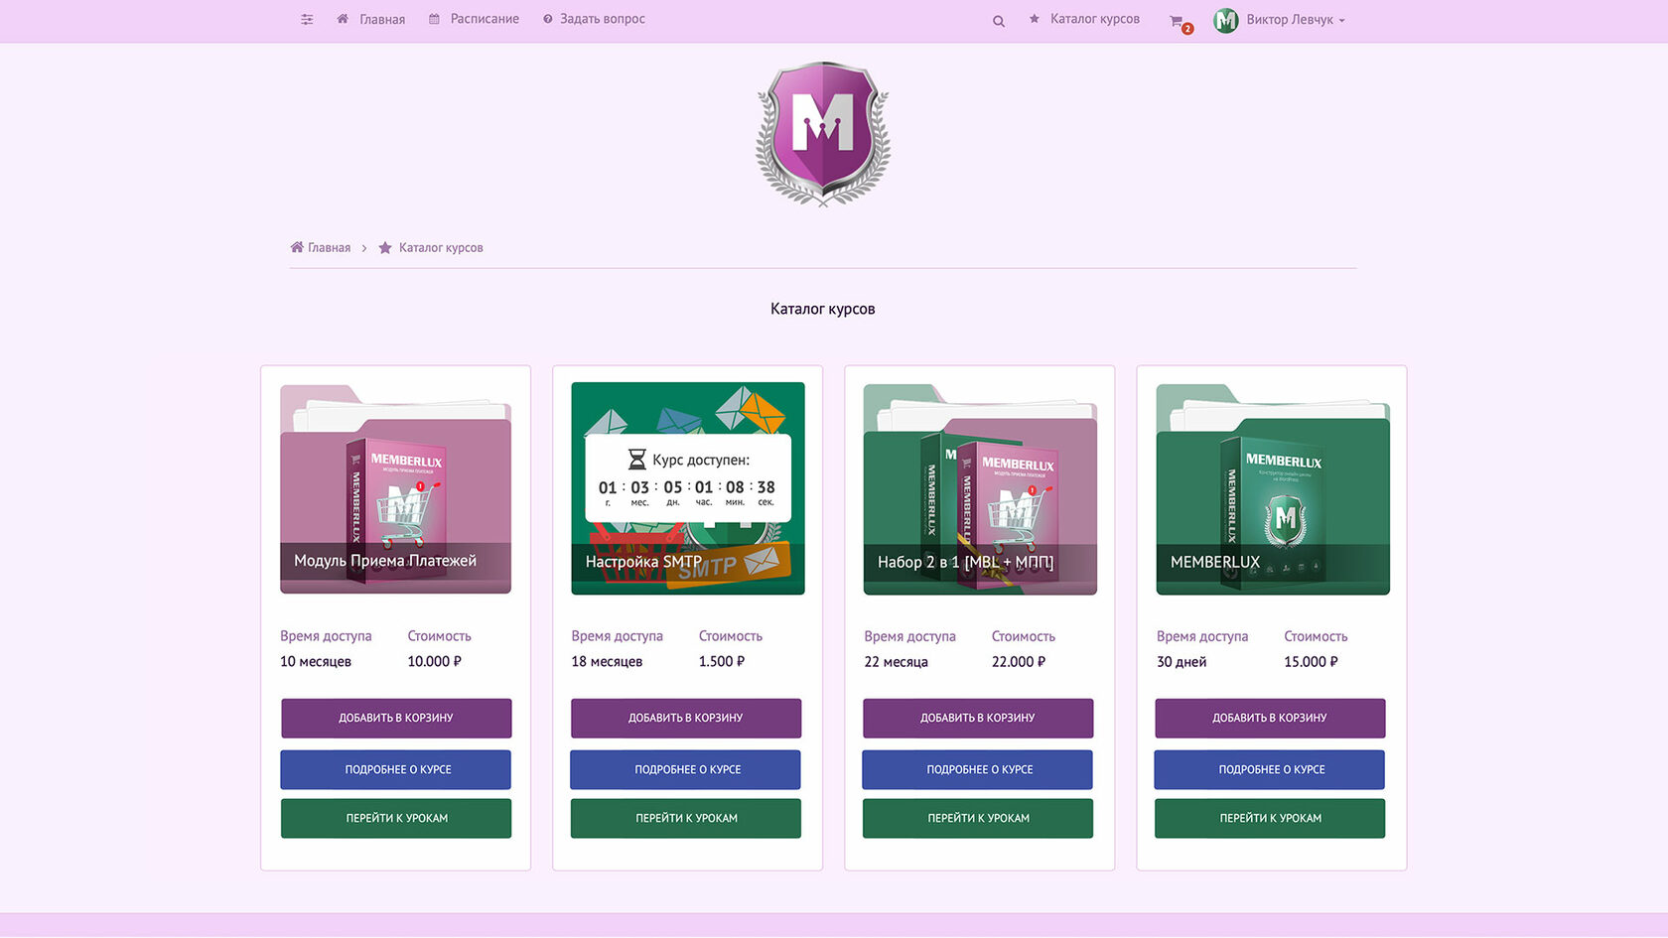The width and height of the screenshot is (1668, 938).
Task: Click the calendar icon beside Расписание
Action: pyautogui.click(x=434, y=19)
